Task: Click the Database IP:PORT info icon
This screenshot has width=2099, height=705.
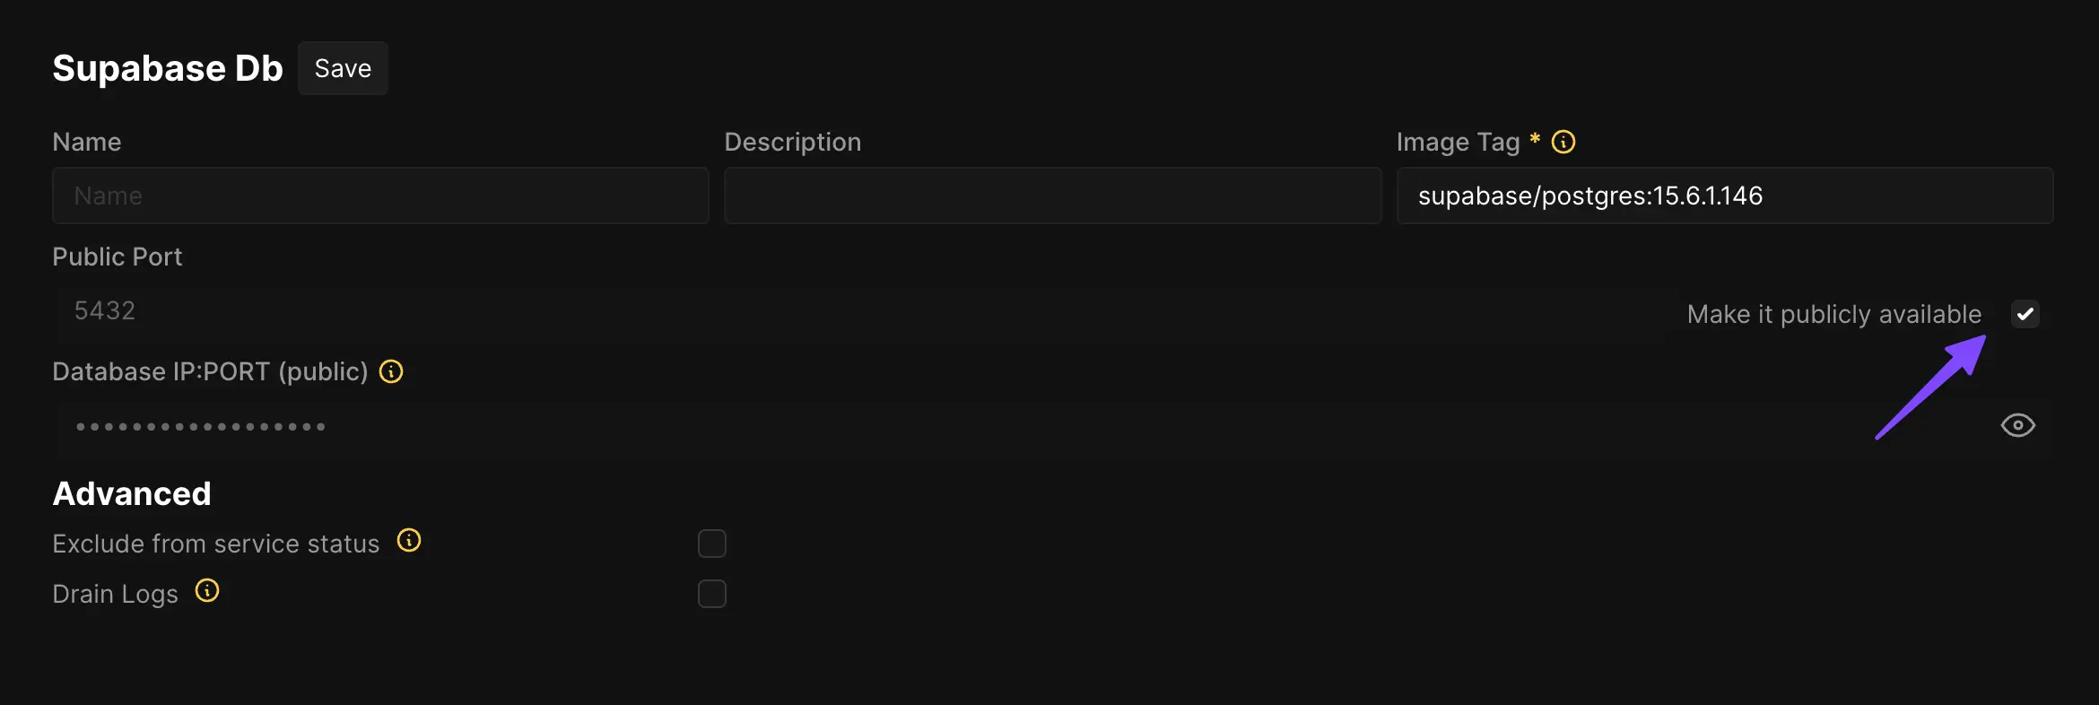Action: click(x=391, y=370)
